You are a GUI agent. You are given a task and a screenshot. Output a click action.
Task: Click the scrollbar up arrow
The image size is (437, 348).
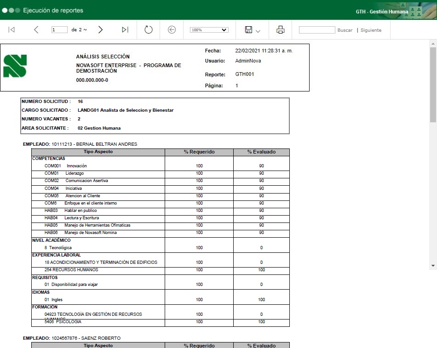click(x=433, y=43)
